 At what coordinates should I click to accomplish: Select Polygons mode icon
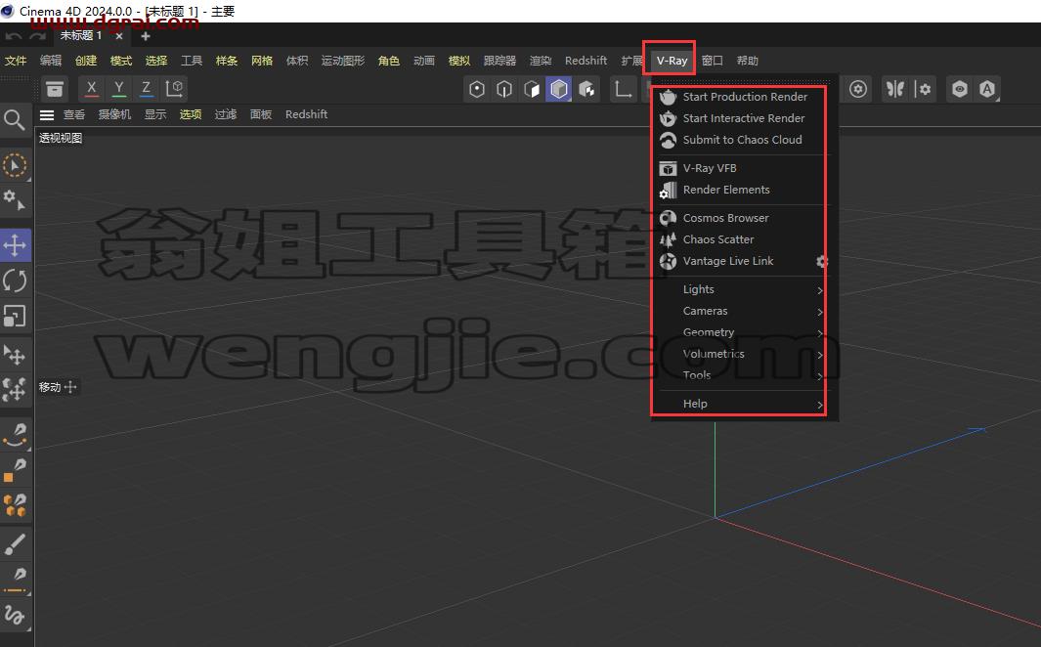pos(532,89)
